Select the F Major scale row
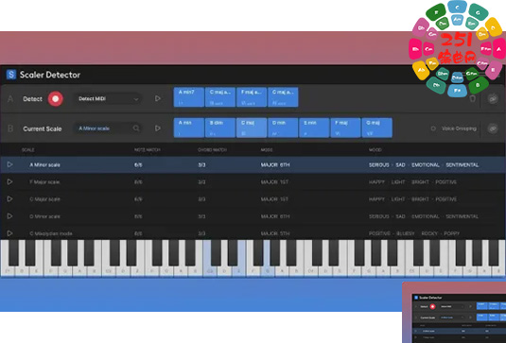Image resolution: width=506 pixels, height=343 pixels. pyautogui.click(x=253, y=181)
